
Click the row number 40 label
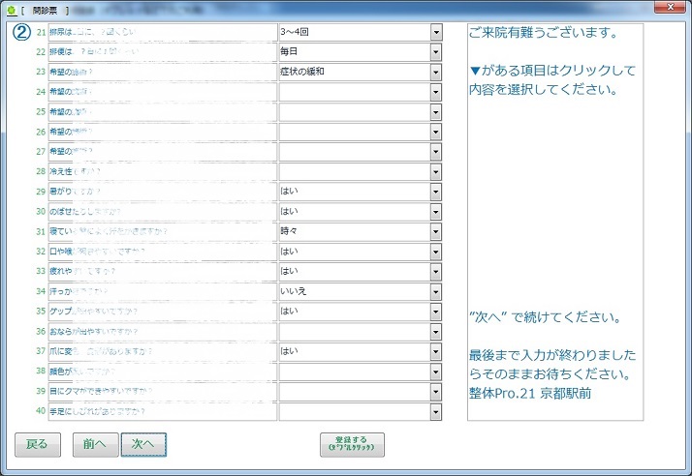(41, 411)
